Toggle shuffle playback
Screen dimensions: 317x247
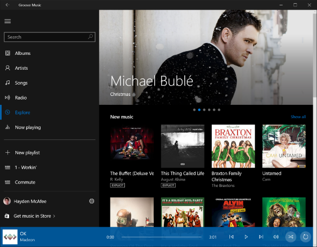click(291, 237)
